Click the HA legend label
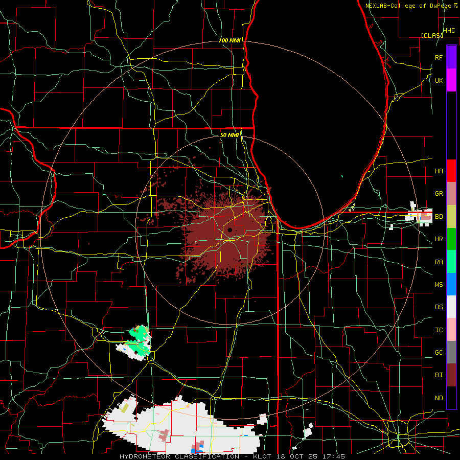 (x=439, y=171)
